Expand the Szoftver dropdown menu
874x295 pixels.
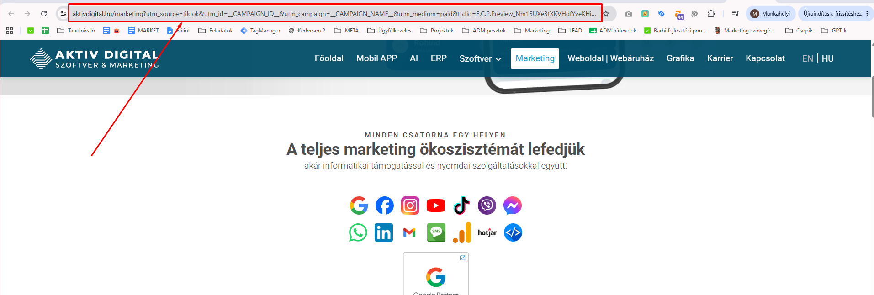480,59
